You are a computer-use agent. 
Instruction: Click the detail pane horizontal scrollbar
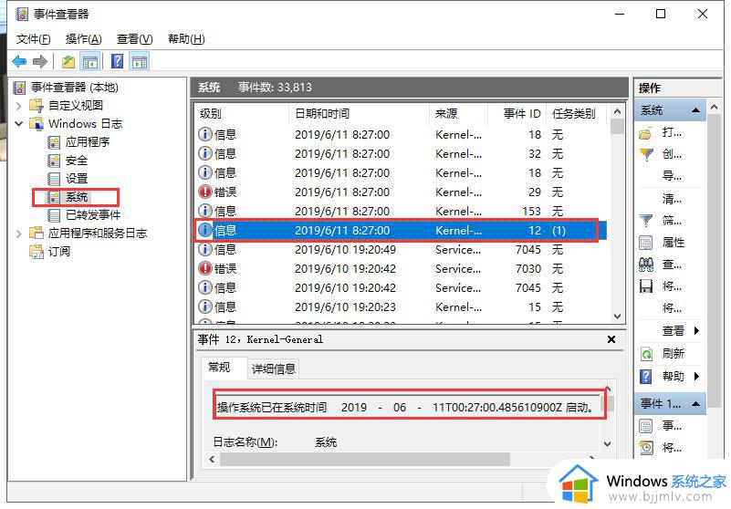point(364,460)
